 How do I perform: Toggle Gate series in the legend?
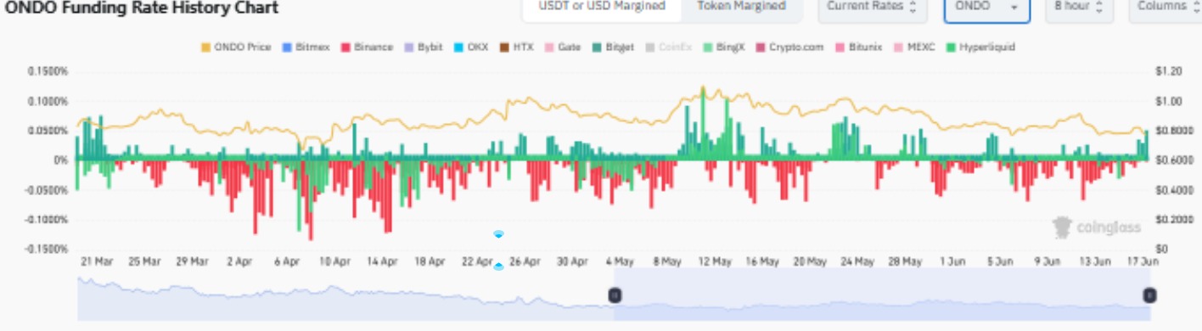[562, 48]
